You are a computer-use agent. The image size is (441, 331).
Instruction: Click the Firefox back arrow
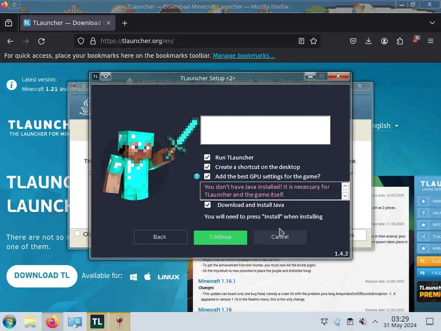coord(10,41)
